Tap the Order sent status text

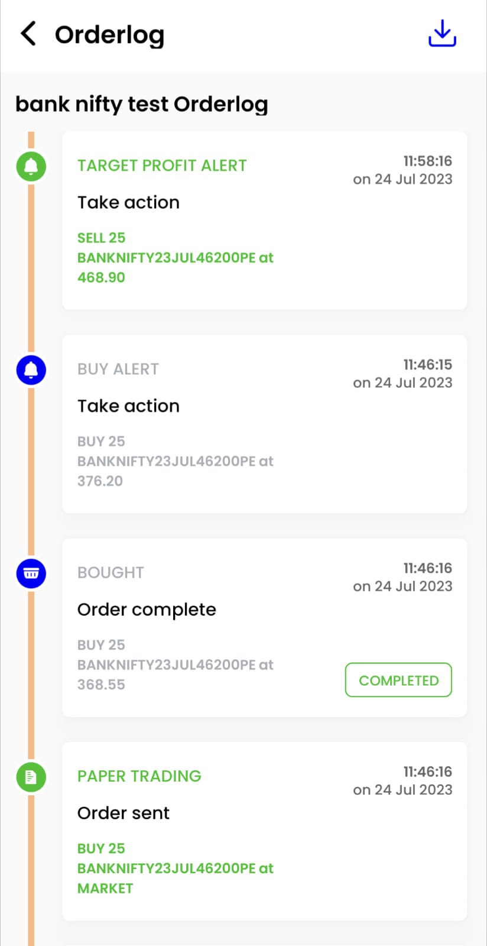point(124,813)
